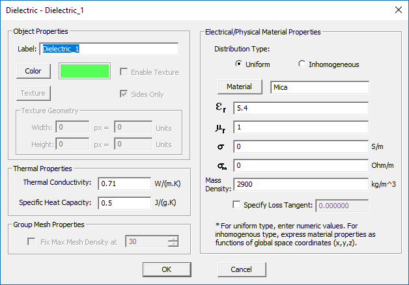Click the Mica material name field

319,87
